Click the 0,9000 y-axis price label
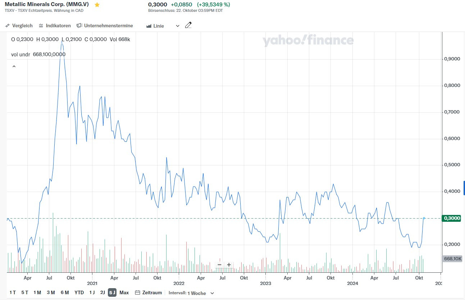Image resolution: width=465 pixels, height=300 pixels. 453,59
